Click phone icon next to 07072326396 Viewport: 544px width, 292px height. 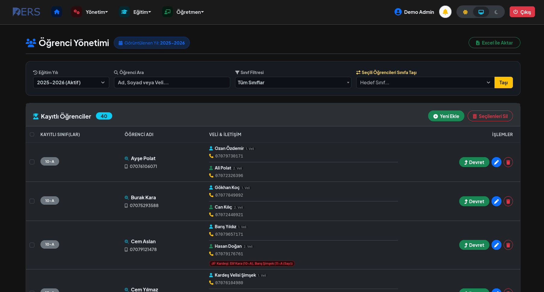click(211, 176)
